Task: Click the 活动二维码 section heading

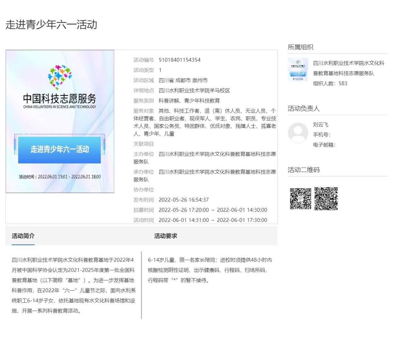Action: (x=303, y=170)
